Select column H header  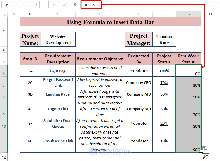click(210, 14)
